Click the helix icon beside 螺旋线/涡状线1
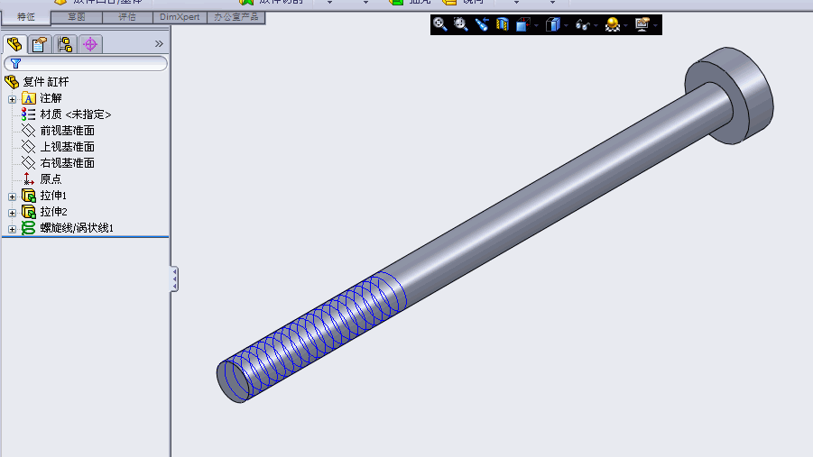 coord(29,228)
